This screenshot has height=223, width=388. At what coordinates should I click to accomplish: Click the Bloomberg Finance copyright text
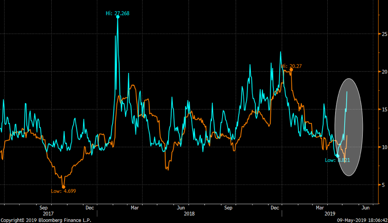(46, 220)
